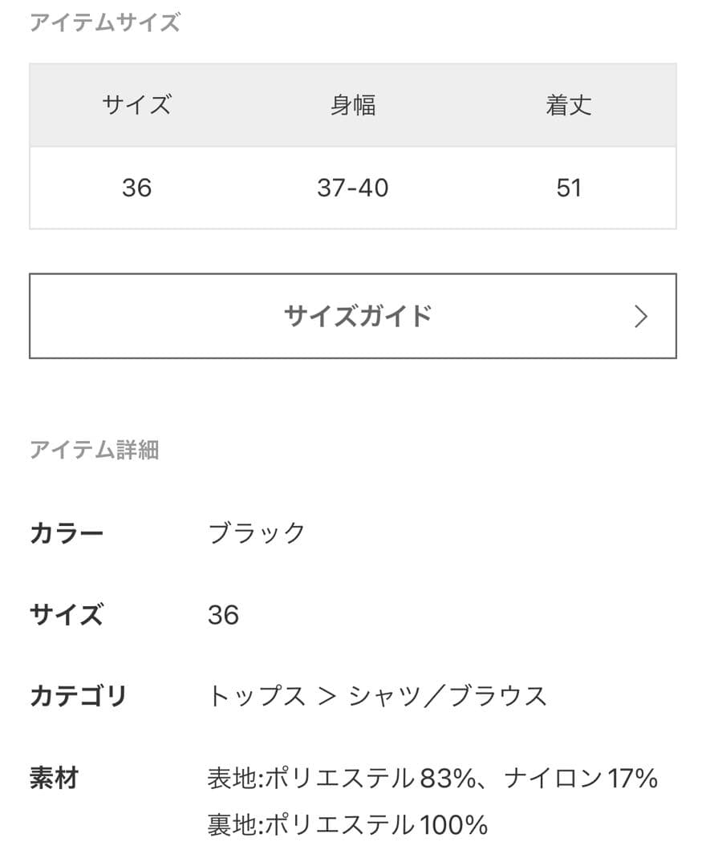706x866 pixels.
Task: Select the 51 length value
Action: coord(569,188)
